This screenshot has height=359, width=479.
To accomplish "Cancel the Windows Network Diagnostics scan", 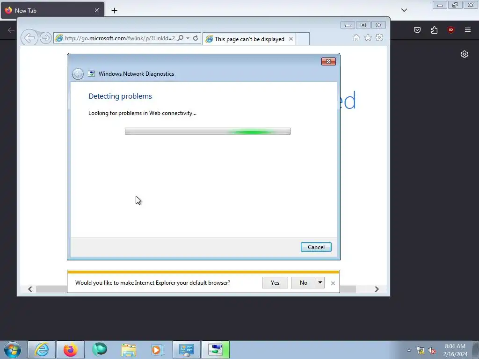I will 316,247.
